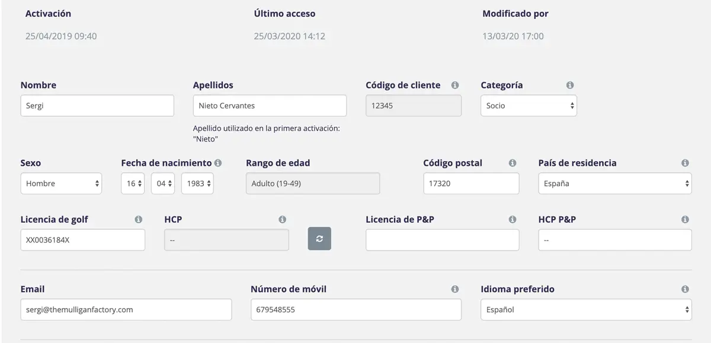Open the Categoría info tooltip icon
Viewport: 711px width, 343px height.
570,85
